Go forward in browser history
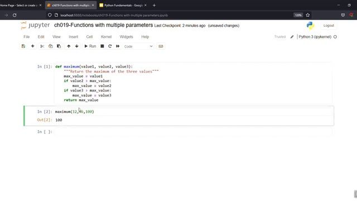Image resolution: width=357 pixels, height=201 pixels. click(x=6, y=15)
